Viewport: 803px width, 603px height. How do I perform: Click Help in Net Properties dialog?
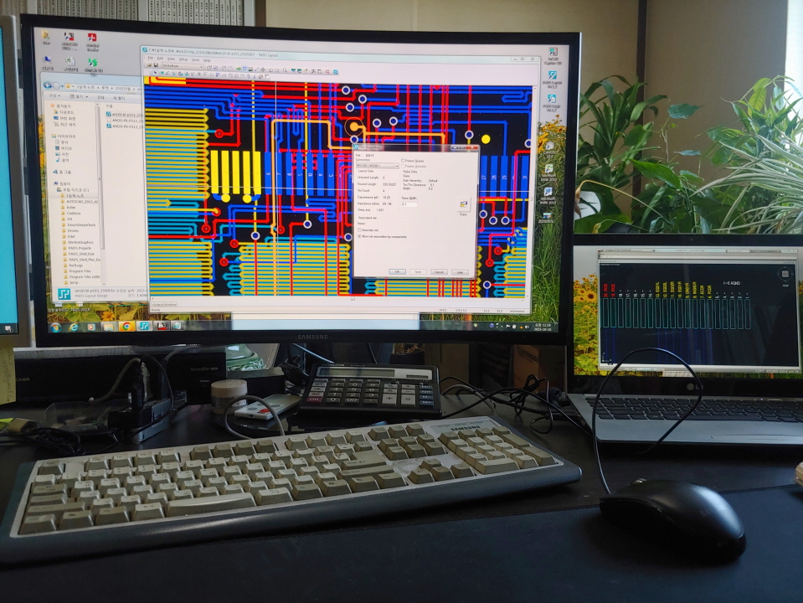(x=460, y=272)
